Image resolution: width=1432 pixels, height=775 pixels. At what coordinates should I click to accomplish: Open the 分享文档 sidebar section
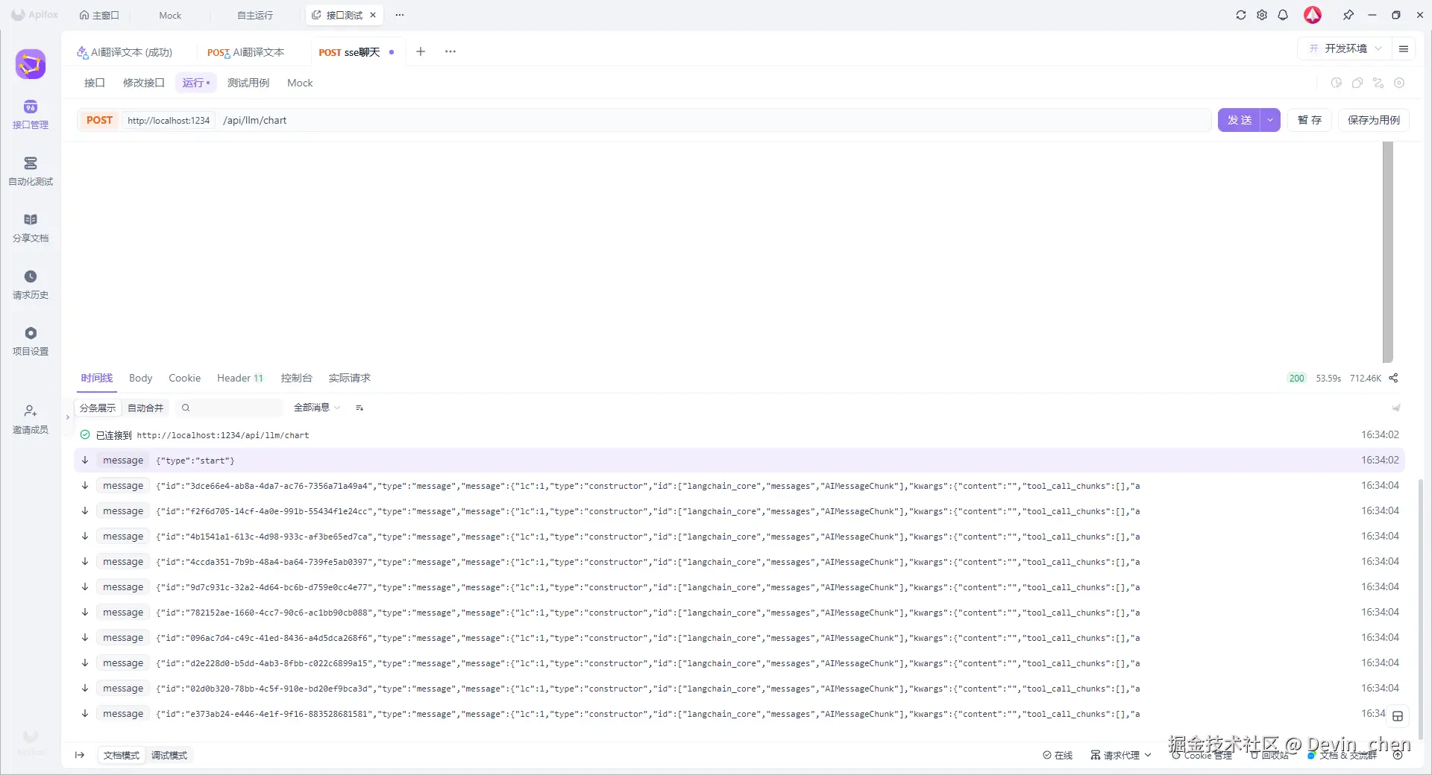pos(31,228)
